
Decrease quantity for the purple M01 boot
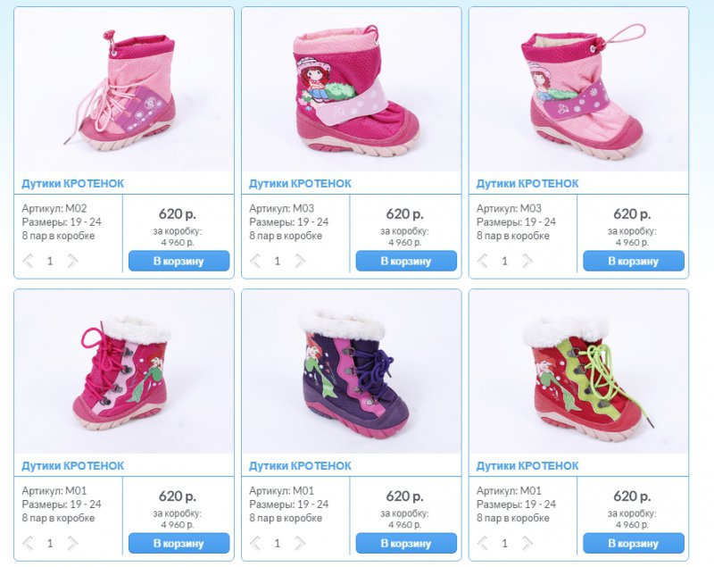click(x=255, y=543)
